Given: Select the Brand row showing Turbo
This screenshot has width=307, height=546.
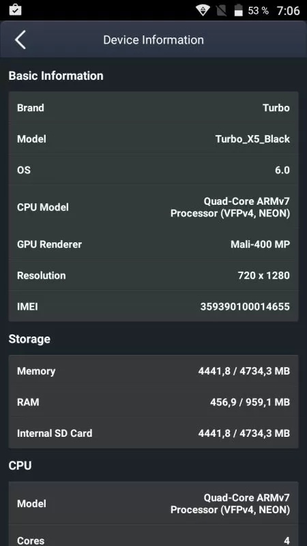Looking at the screenshot, I should click(153, 108).
